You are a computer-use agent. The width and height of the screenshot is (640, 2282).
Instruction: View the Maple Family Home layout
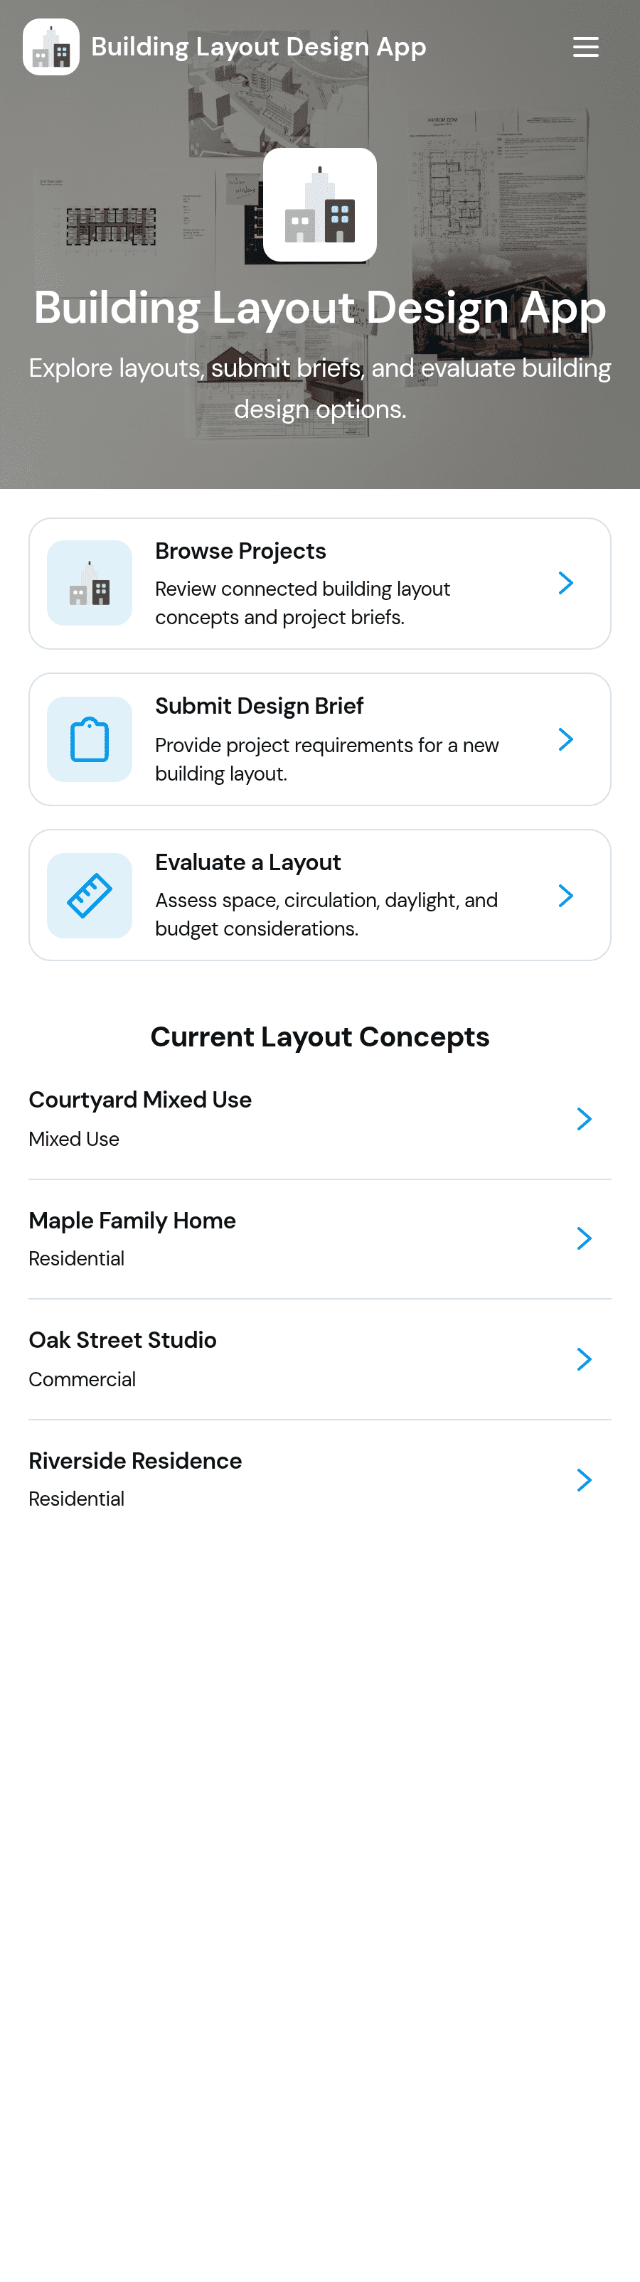pos(320,1239)
